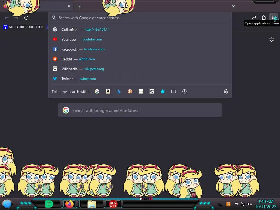Search this time with Bing

click(119, 91)
